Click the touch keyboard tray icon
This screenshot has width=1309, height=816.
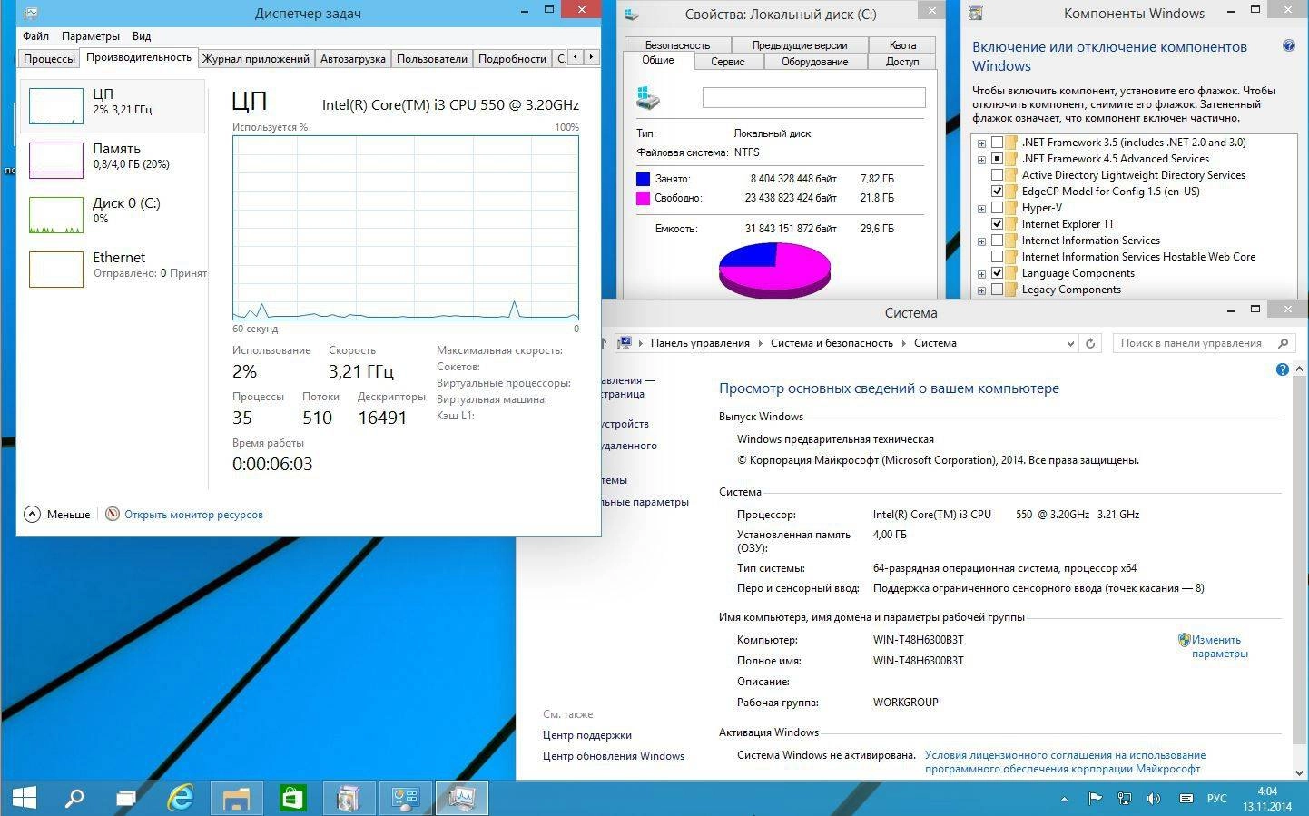pos(1186,799)
